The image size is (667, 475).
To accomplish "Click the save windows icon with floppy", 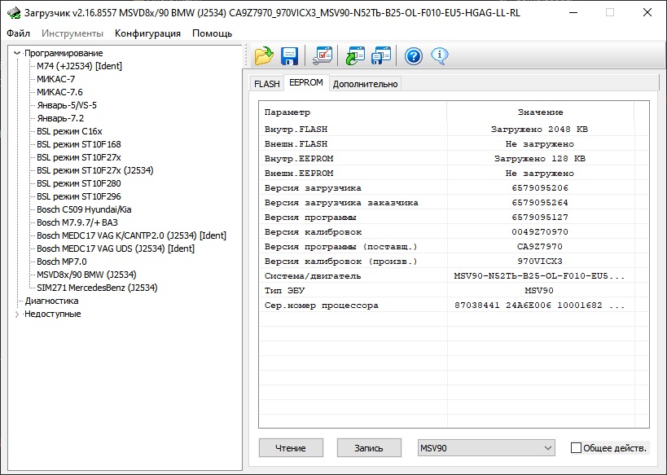I will pos(381,56).
